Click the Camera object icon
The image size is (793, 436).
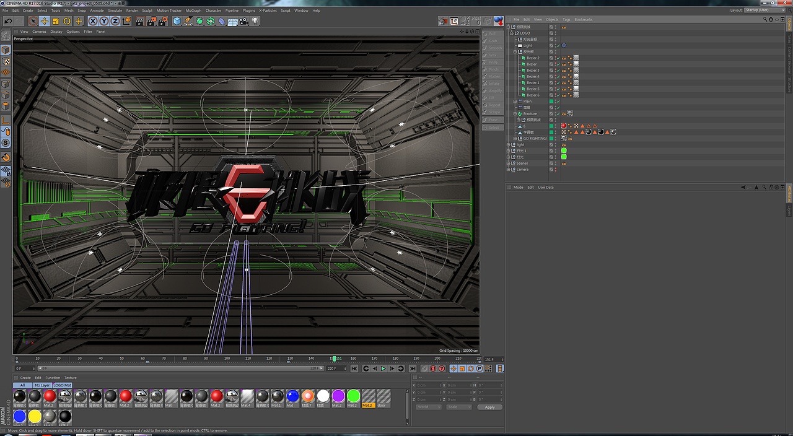click(x=244, y=21)
